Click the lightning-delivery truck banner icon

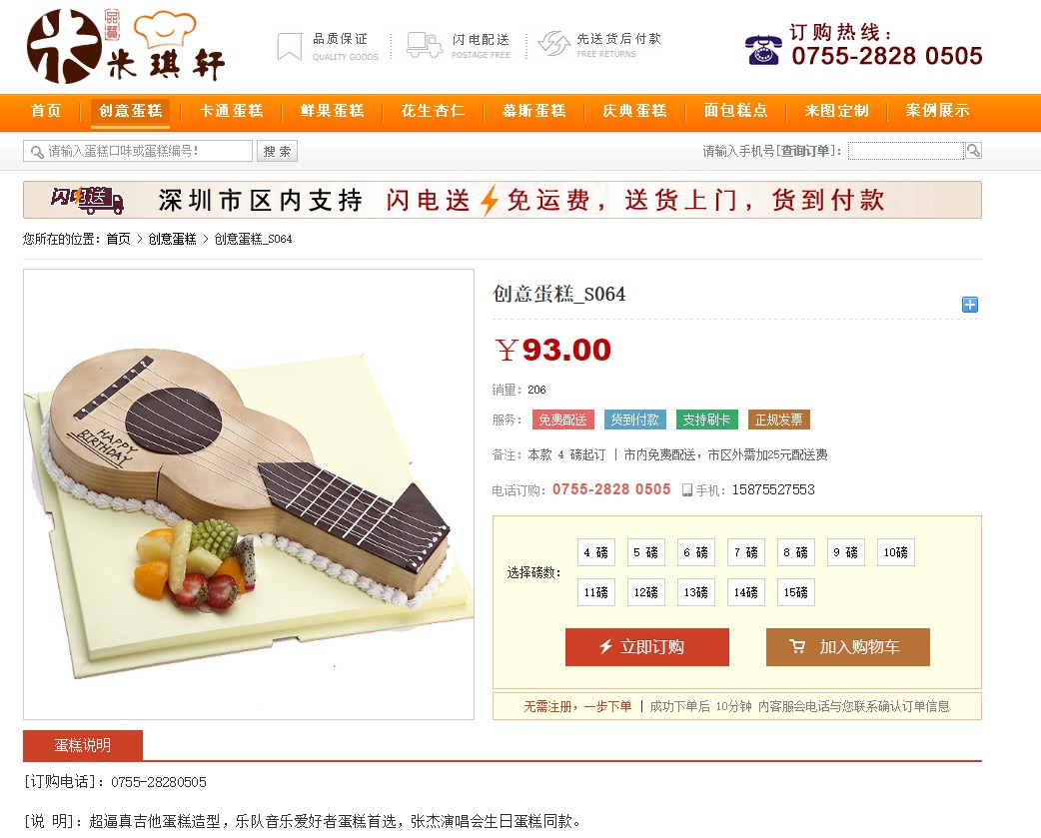(x=88, y=200)
